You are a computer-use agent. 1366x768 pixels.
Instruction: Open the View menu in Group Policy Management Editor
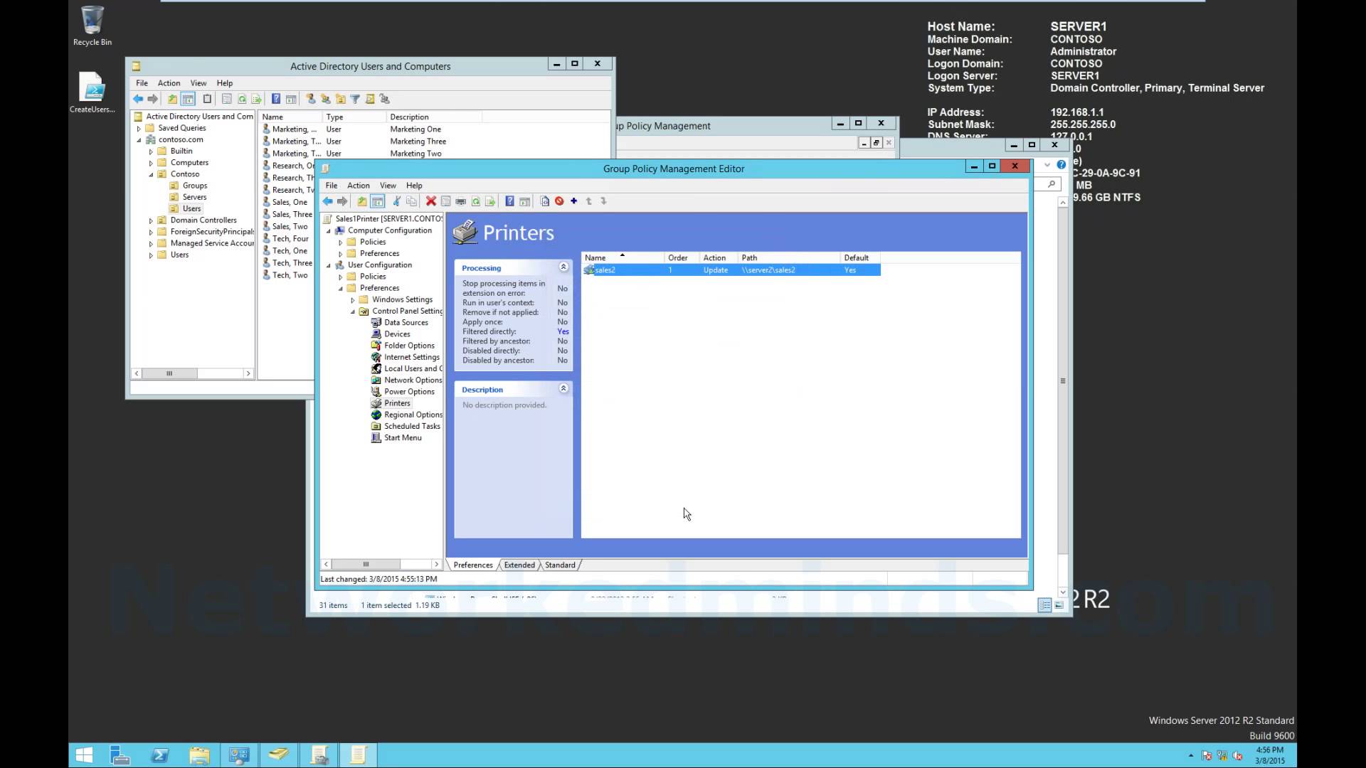pos(388,186)
